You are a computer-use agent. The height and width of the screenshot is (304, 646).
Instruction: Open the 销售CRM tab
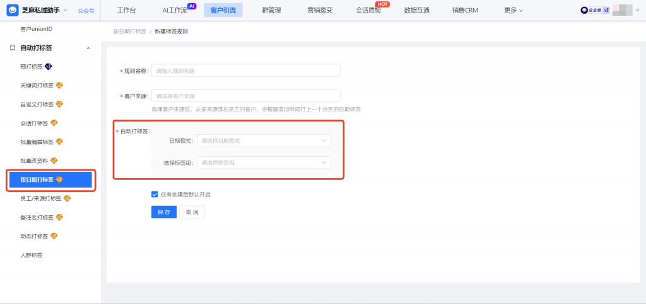[x=465, y=10]
